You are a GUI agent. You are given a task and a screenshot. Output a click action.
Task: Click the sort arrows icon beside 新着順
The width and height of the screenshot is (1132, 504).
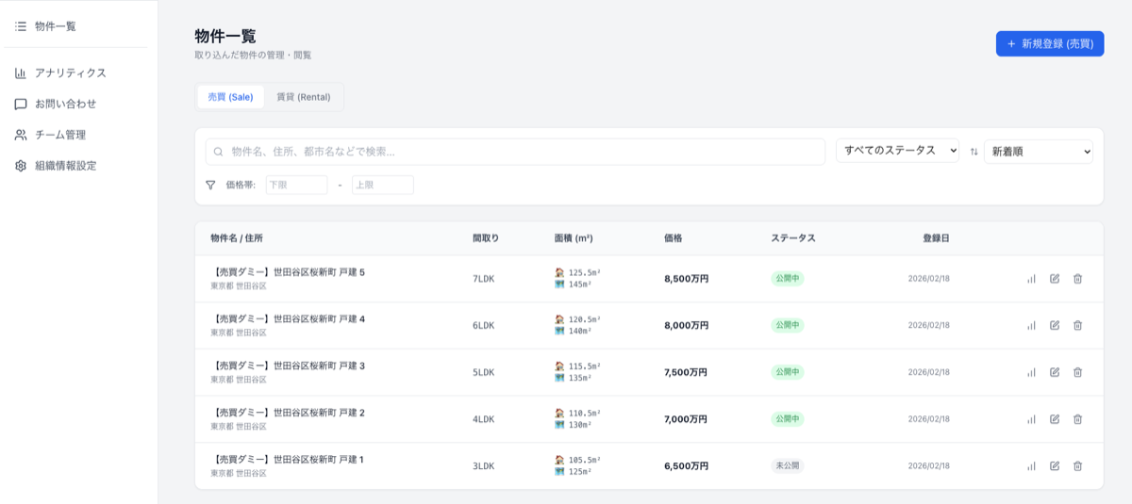pyautogui.click(x=974, y=152)
